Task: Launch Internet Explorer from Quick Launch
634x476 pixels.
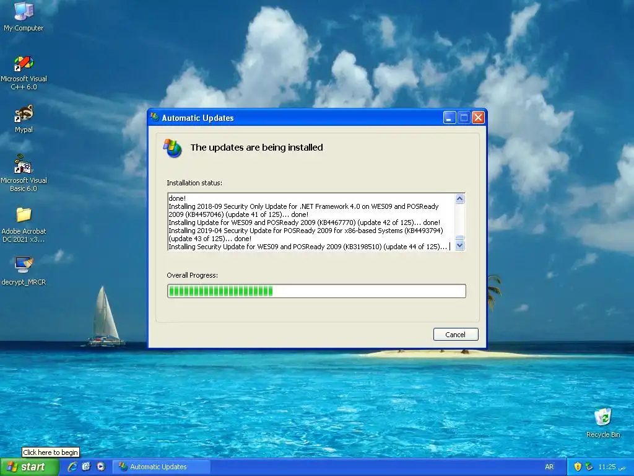Action: point(72,467)
